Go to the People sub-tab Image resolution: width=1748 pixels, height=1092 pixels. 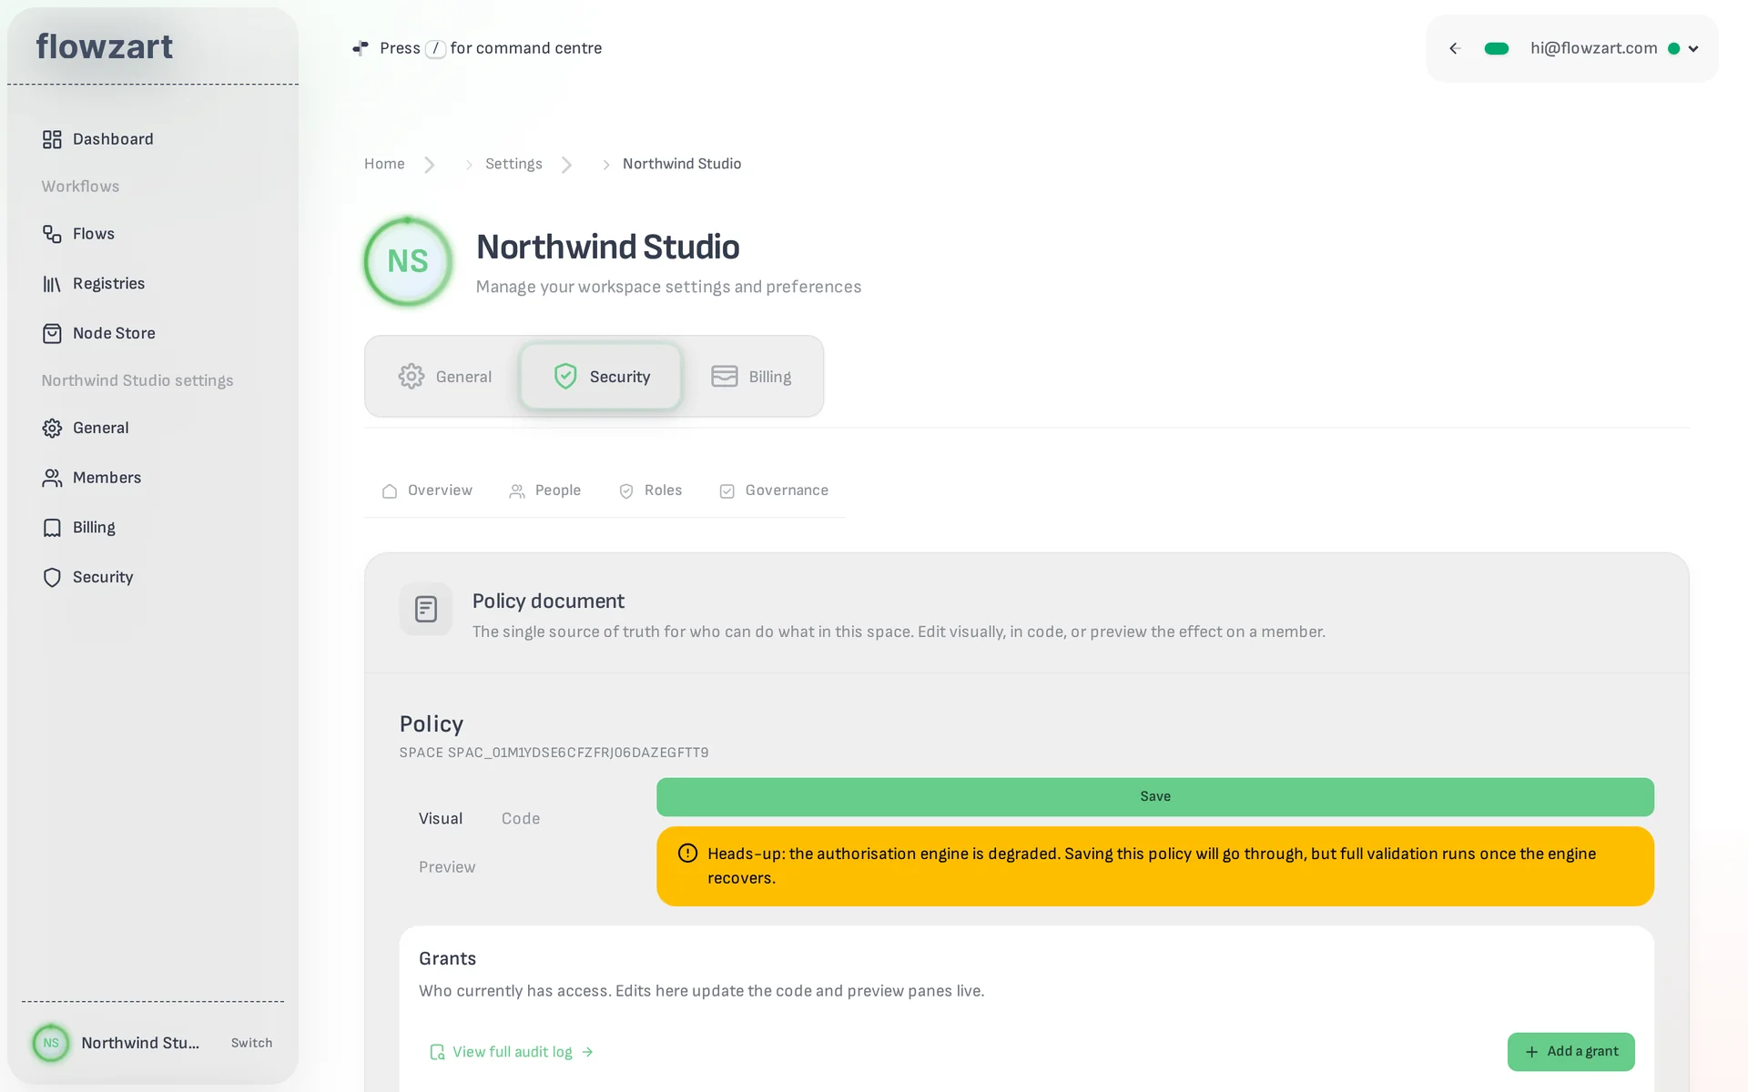coord(544,490)
